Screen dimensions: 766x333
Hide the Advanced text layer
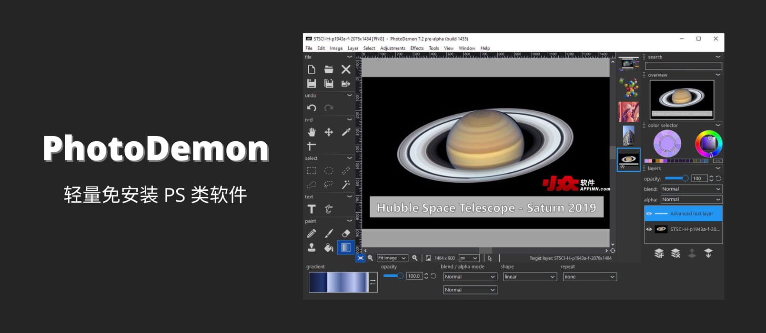click(x=649, y=214)
